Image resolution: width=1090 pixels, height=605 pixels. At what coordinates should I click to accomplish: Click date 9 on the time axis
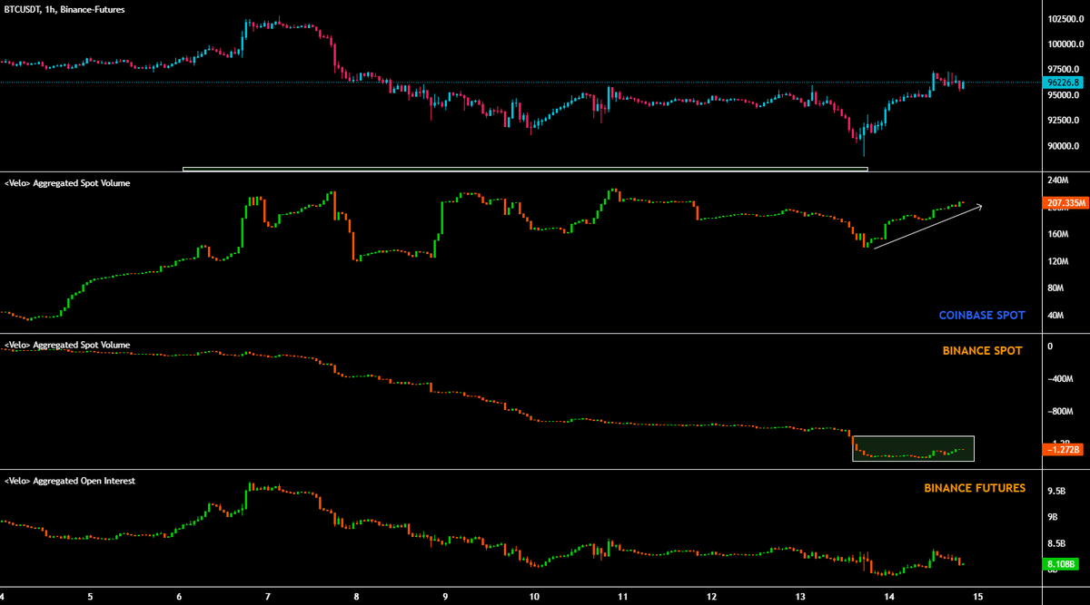[445, 597]
